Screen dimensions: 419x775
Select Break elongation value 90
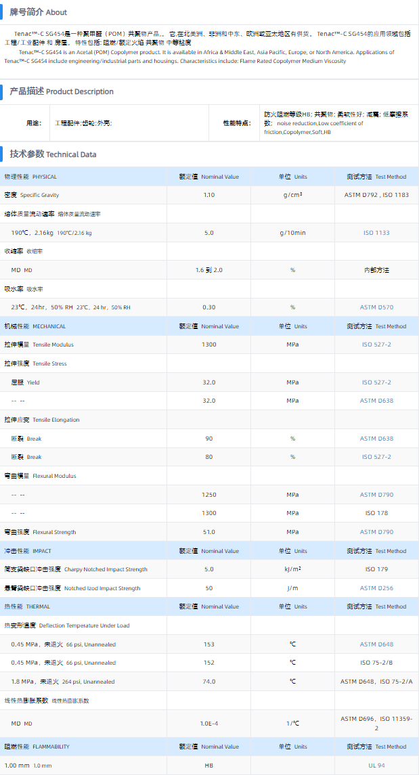209,439
